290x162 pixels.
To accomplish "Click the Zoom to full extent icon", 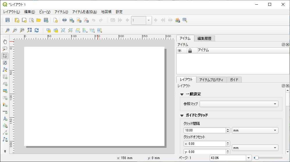I will pos(29,30).
